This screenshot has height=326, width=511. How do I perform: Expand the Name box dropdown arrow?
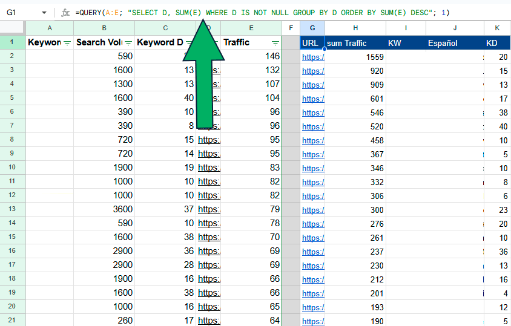coord(44,13)
